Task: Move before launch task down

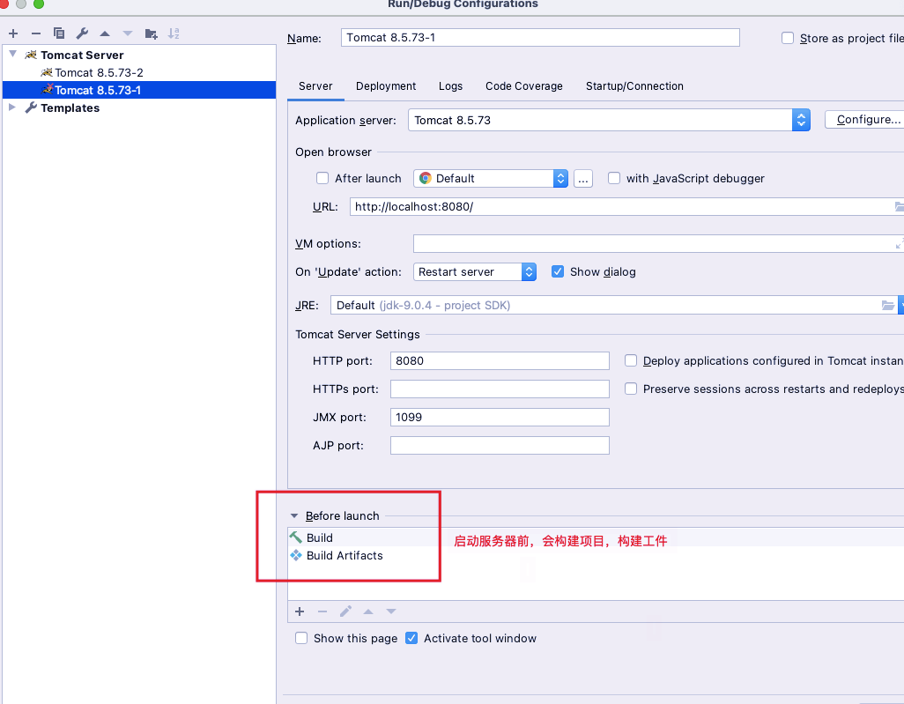Action: click(391, 611)
